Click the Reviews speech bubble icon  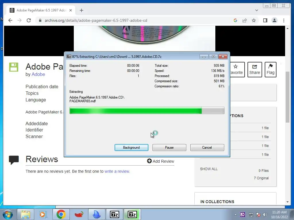click(x=14, y=160)
